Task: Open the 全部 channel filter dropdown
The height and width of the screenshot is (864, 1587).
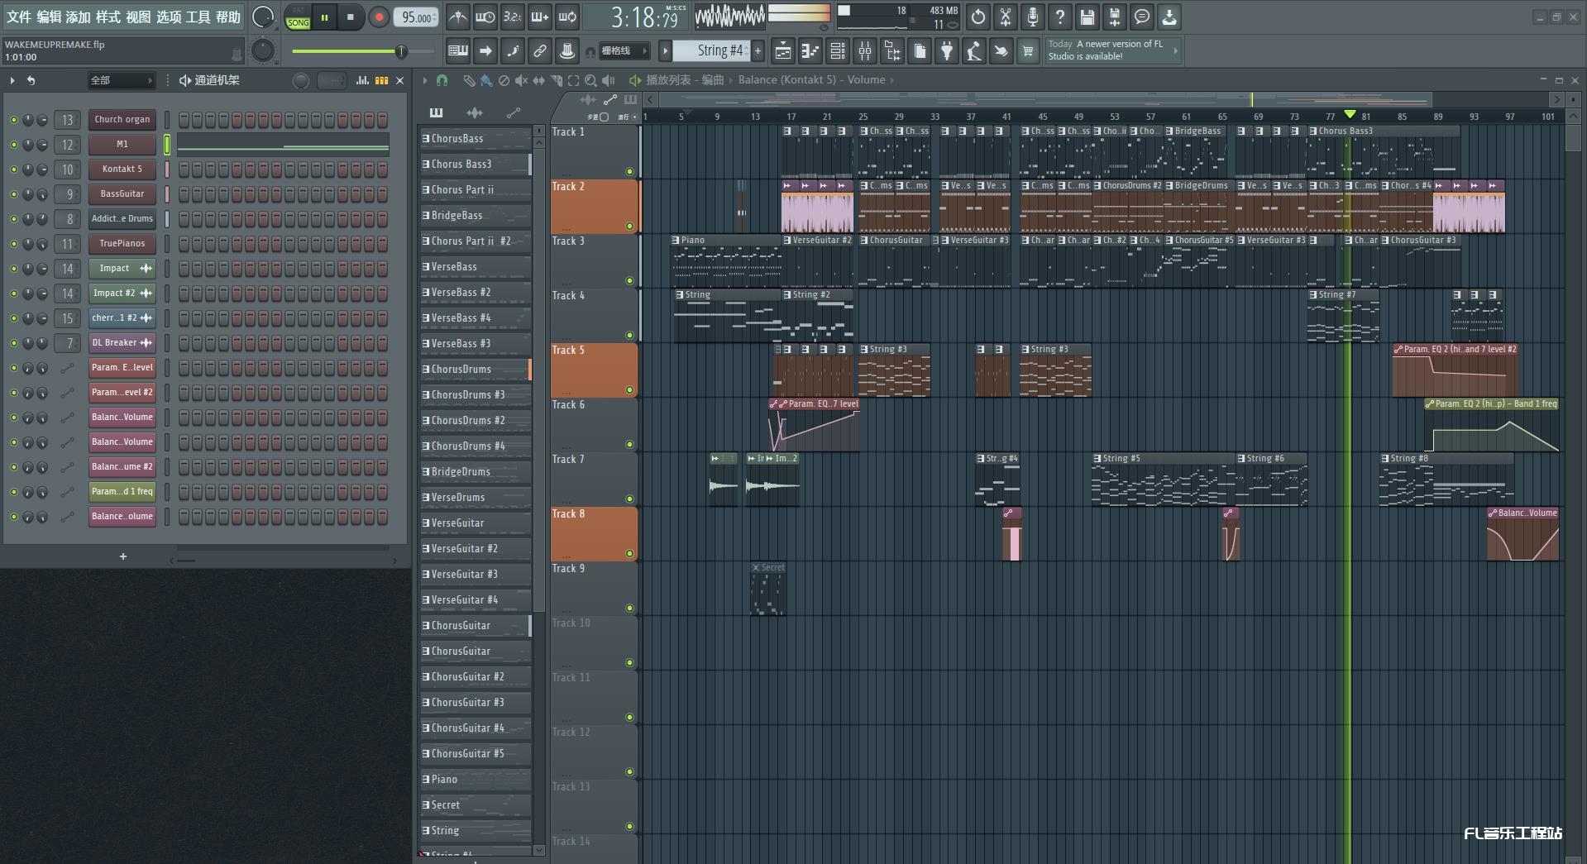Action: 122,80
